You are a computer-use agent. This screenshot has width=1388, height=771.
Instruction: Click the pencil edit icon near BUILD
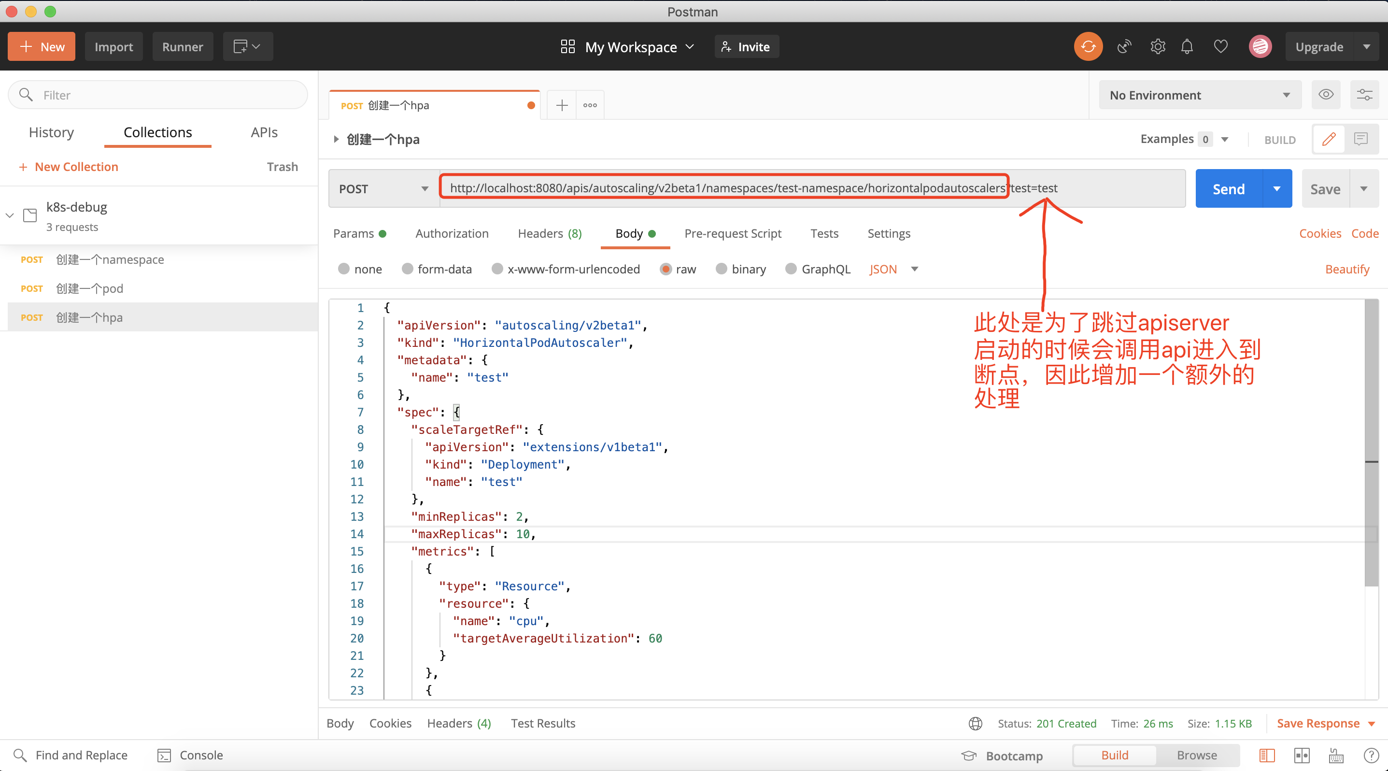(x=1329, y=140)
